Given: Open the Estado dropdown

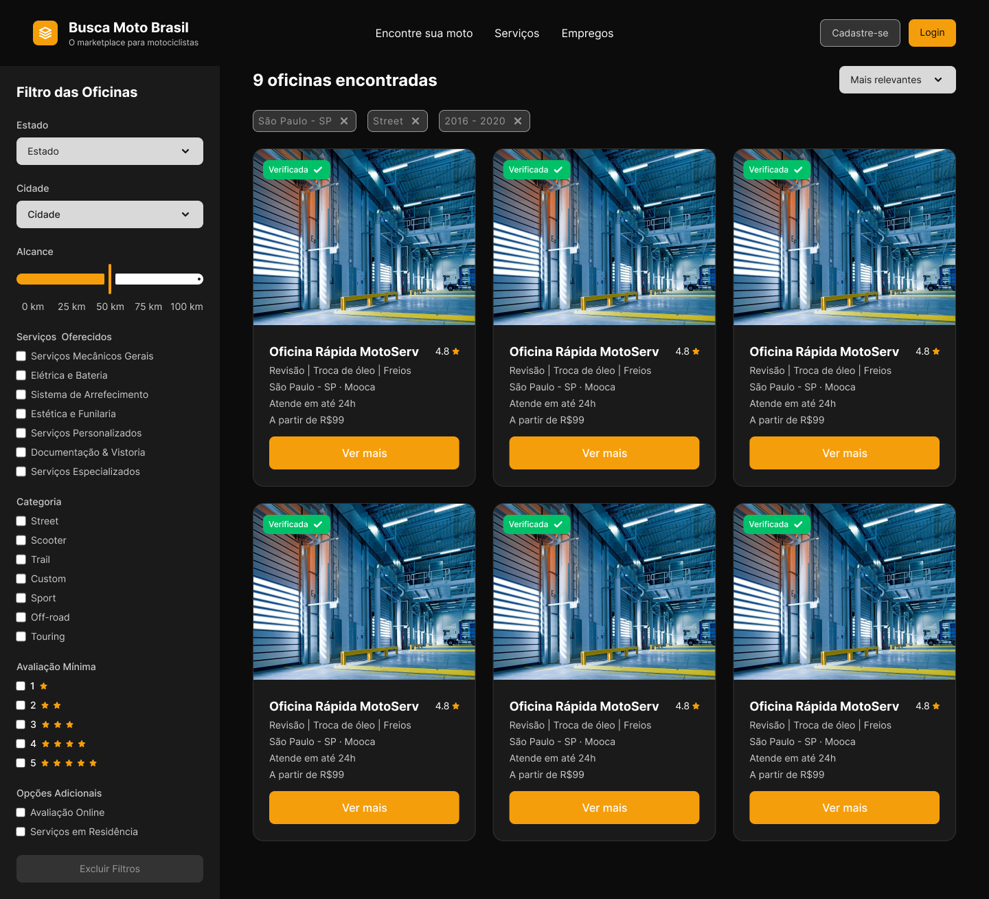Looking at the screenshot, I should point(110,151).
